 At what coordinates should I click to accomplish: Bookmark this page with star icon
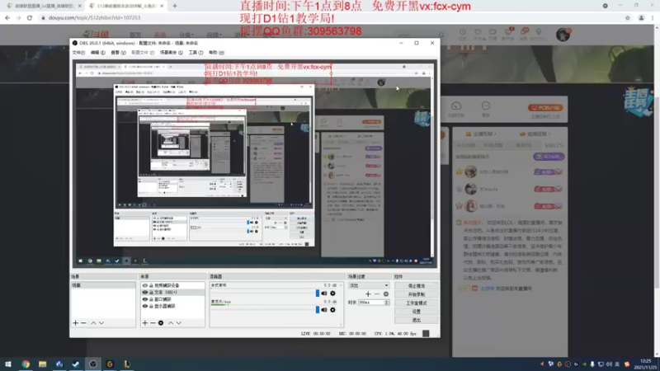pyautogui.click(x=628, y=17)
